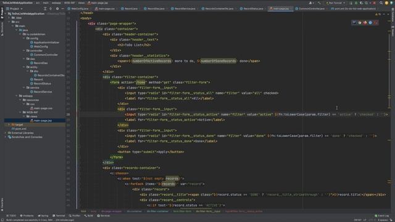Open the Services tool window
Image resolution: width=395 pixels, height=222 pixels.
tap(104, 216)
